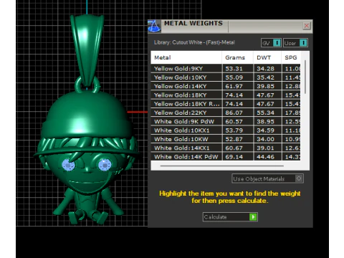Click the SPG column header
This screenshot has height=258, width=344.
291,57
